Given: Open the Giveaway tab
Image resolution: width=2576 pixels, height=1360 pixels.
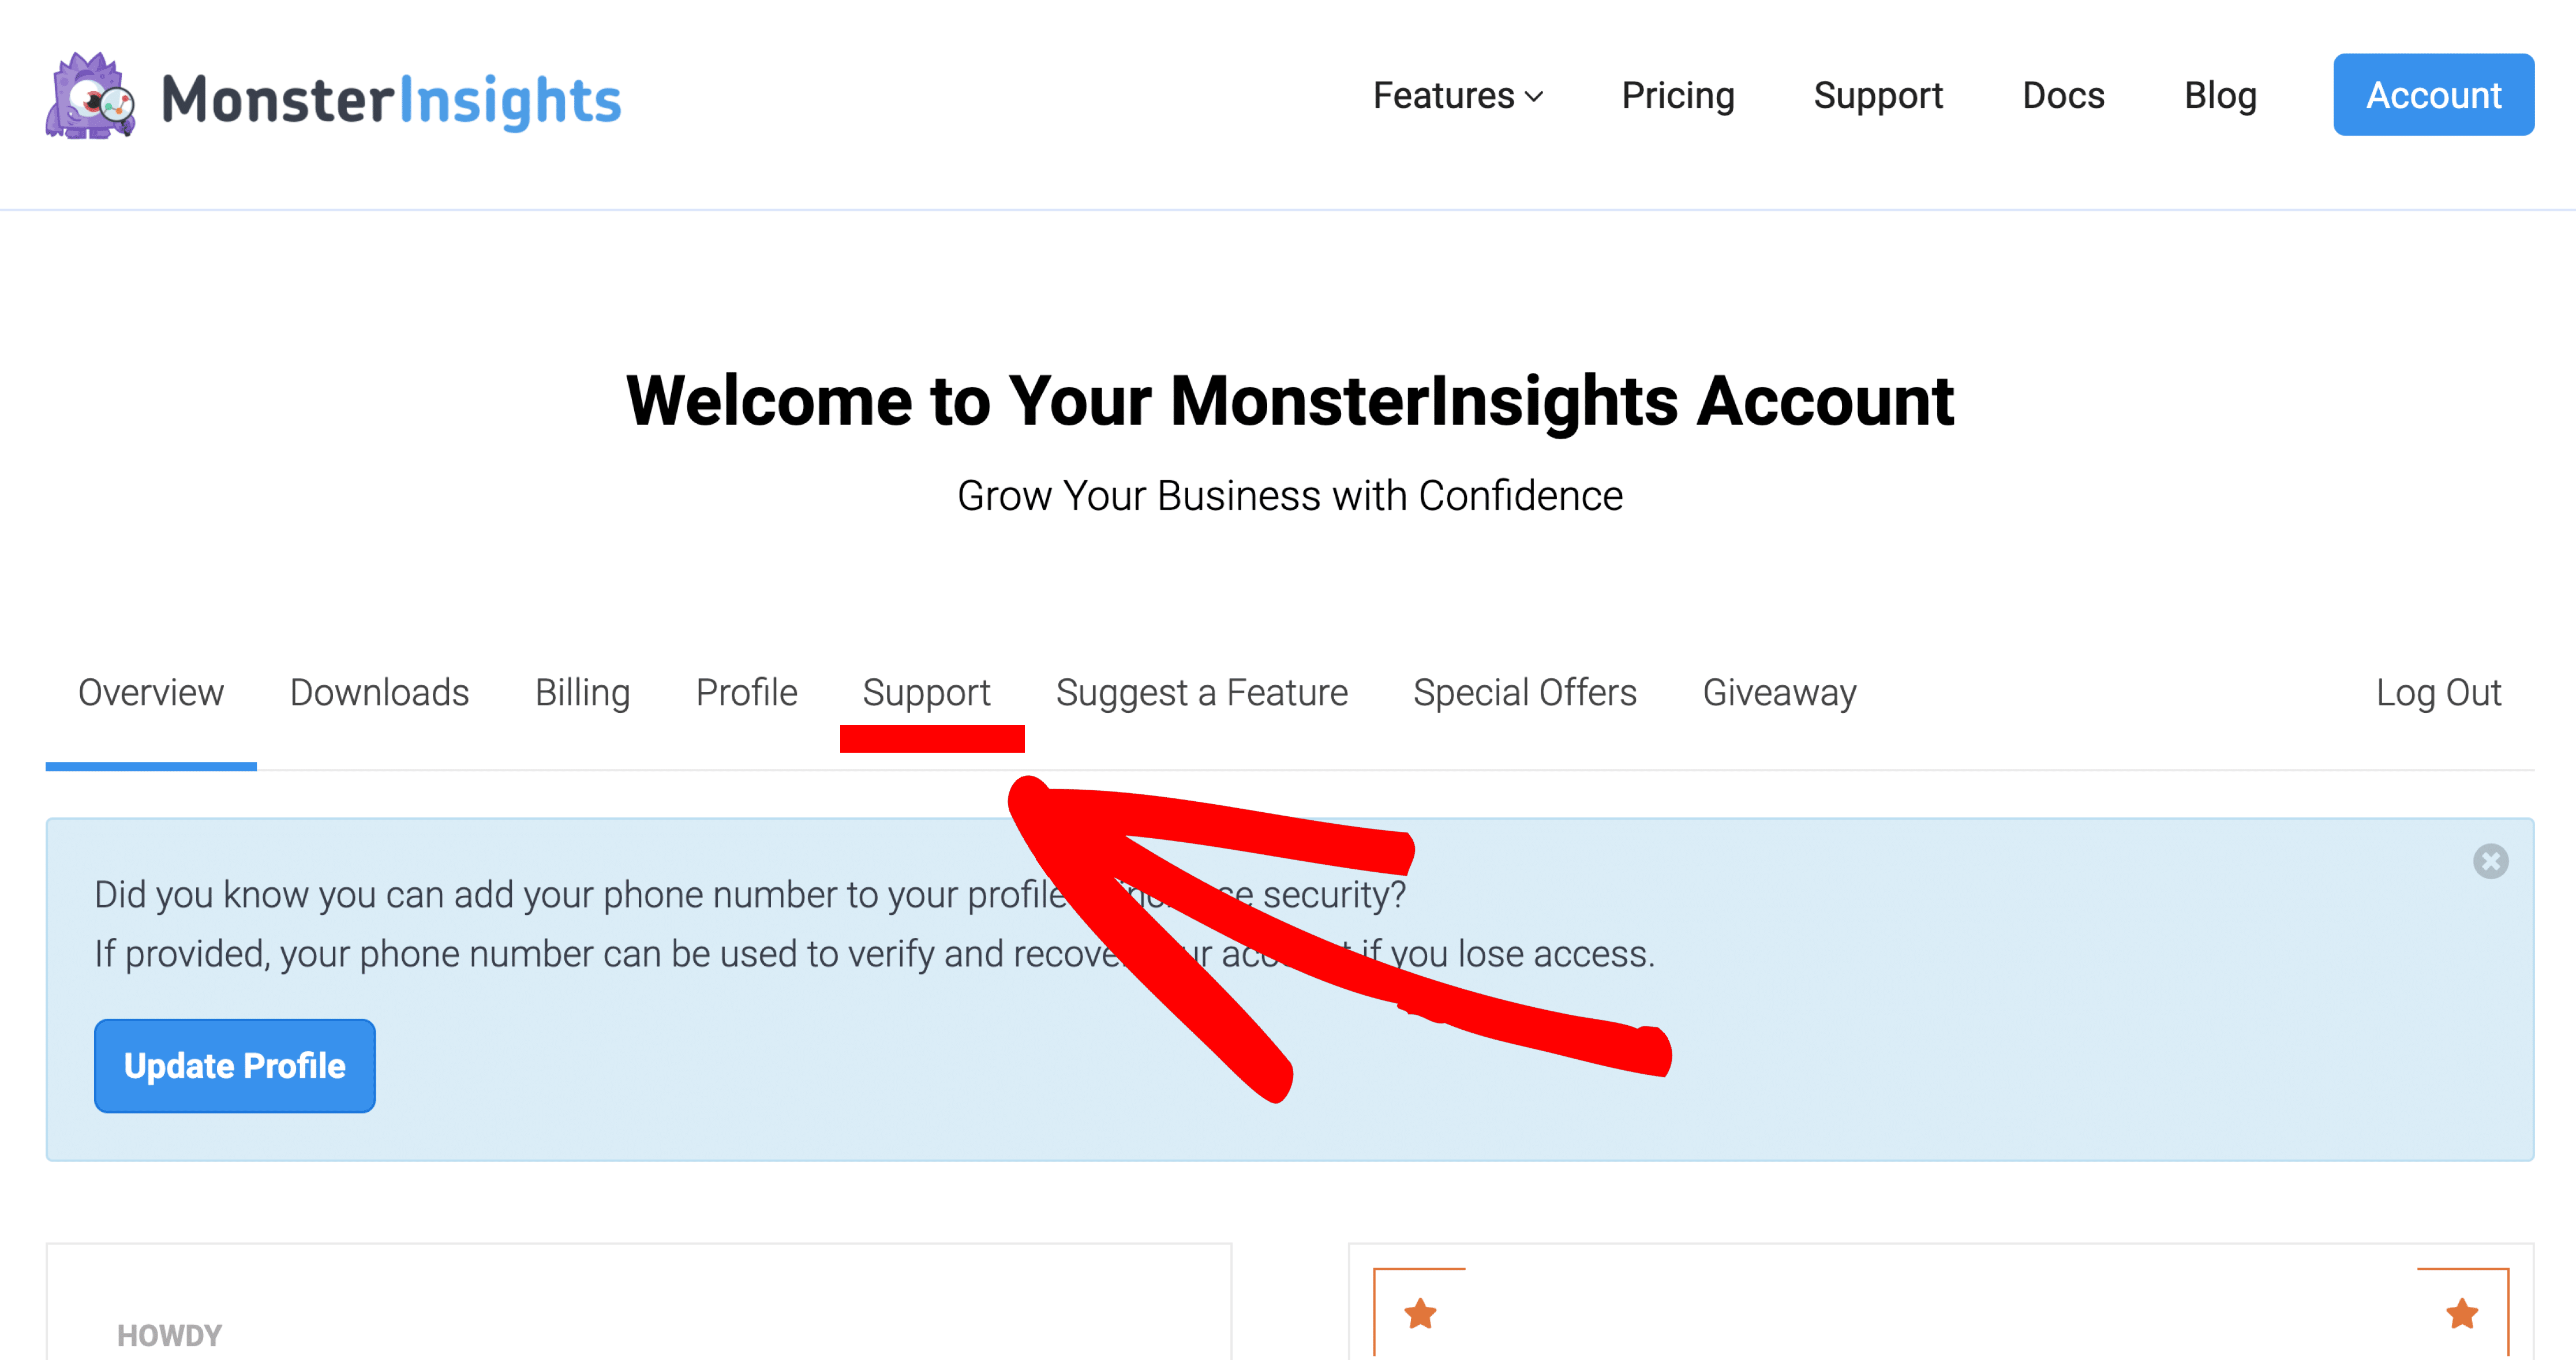Looking at the screenshot, I should tap(1779, 693).
